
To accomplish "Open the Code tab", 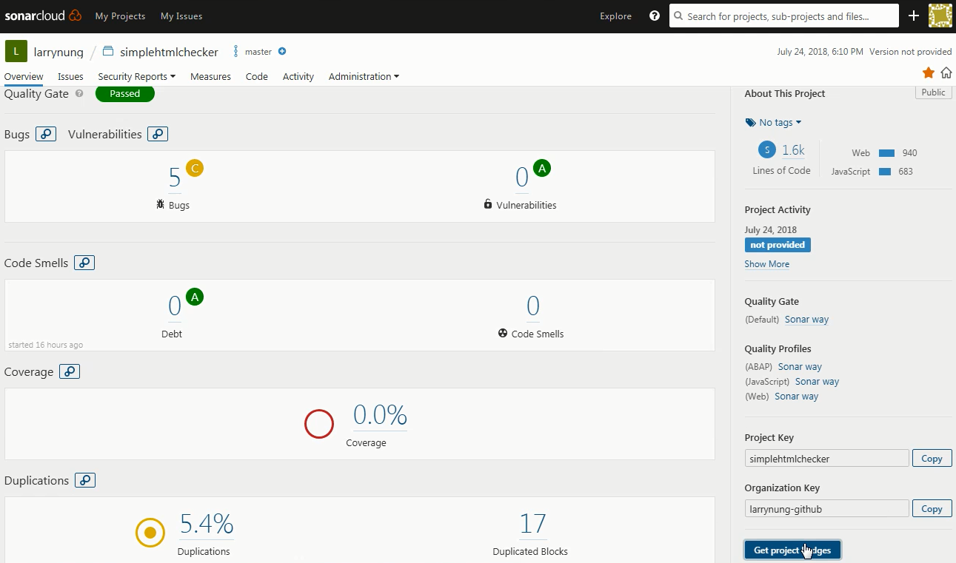I will pyautogui.click(x=257, y=76).
